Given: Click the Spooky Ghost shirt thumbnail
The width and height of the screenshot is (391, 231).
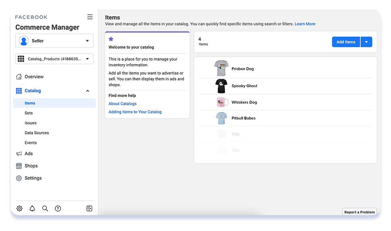Looking at the screenshot, I should click(x=221, y=86).
